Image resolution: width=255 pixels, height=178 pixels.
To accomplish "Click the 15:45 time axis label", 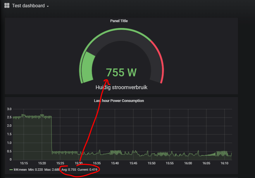I will click(133, 163).
